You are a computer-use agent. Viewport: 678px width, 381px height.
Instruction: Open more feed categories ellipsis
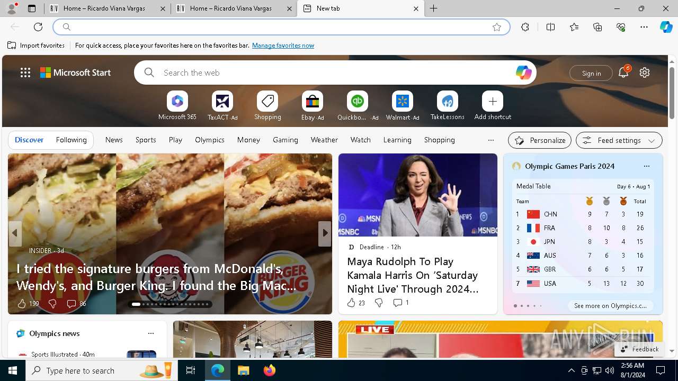tap(491, 140)
